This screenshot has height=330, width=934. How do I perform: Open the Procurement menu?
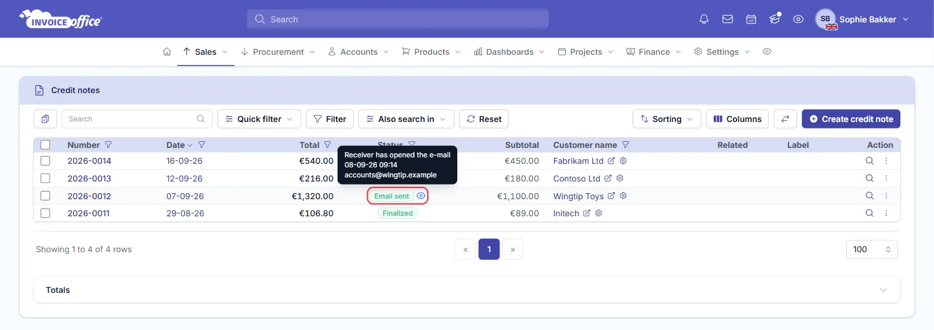point(278,52)
